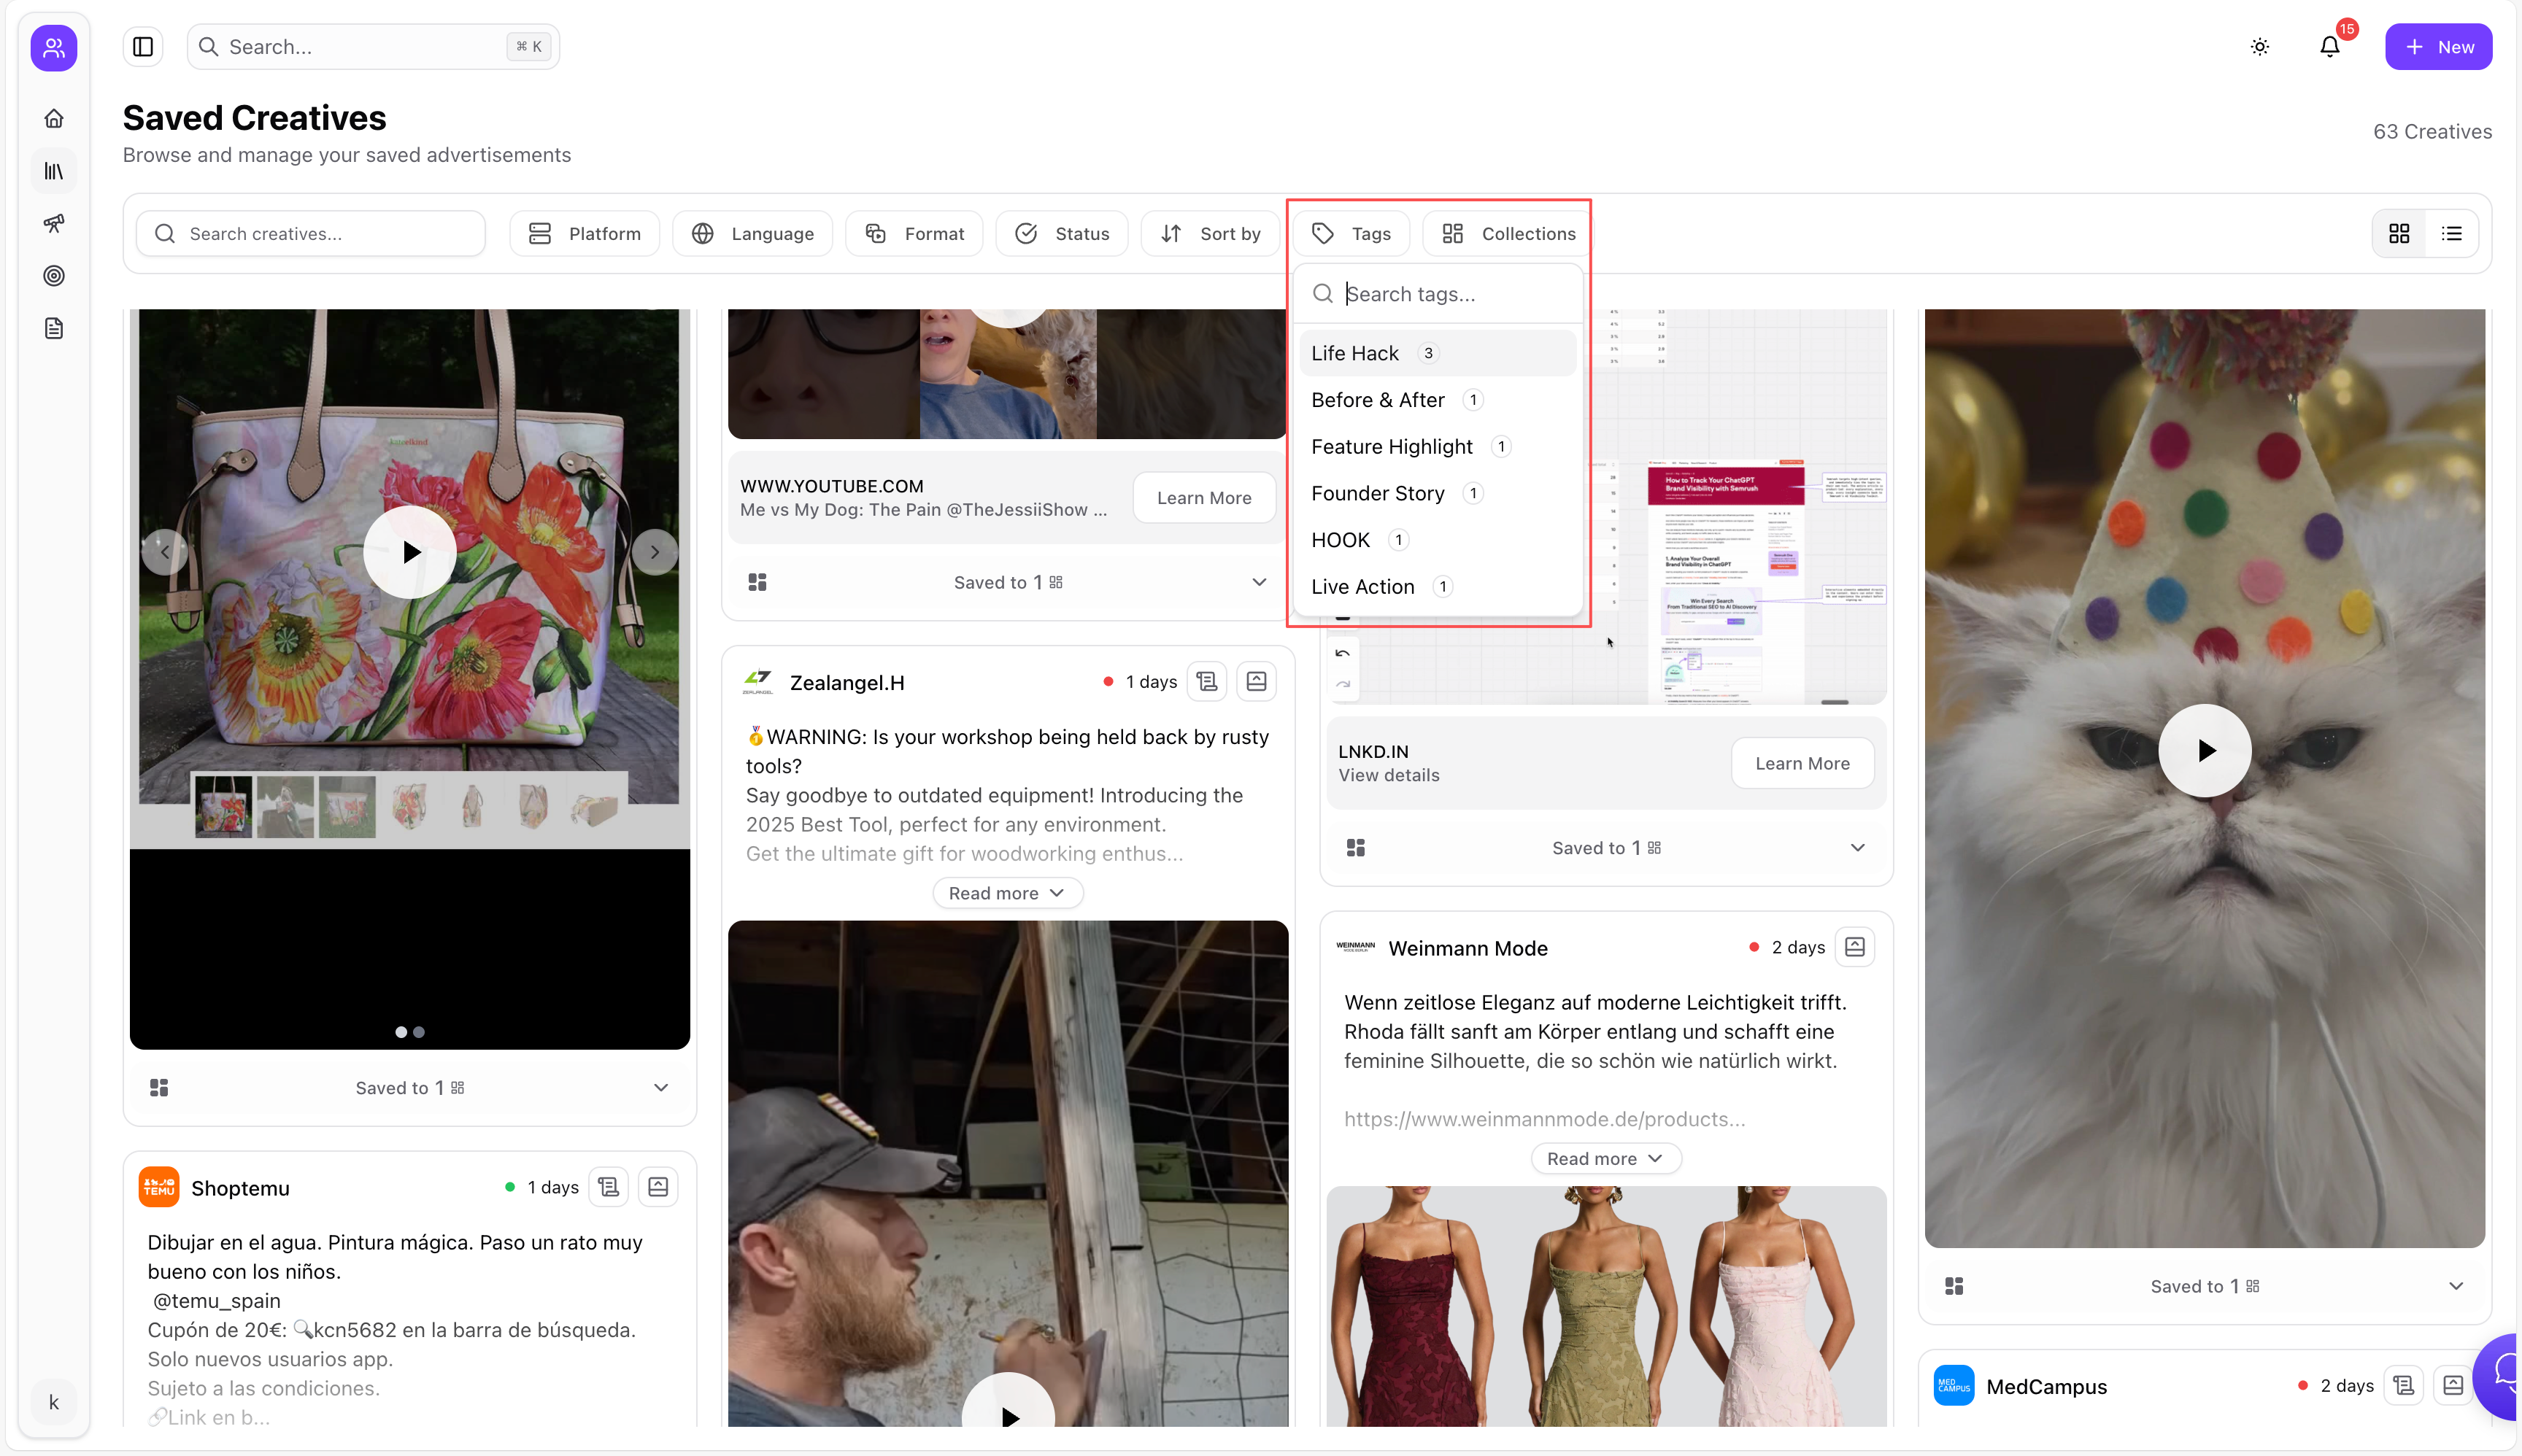Screen dimensions: 2522x1456
Task: Open notifications bell with 15 badge
Action: pyautogui.click(x=2330, y=47)
